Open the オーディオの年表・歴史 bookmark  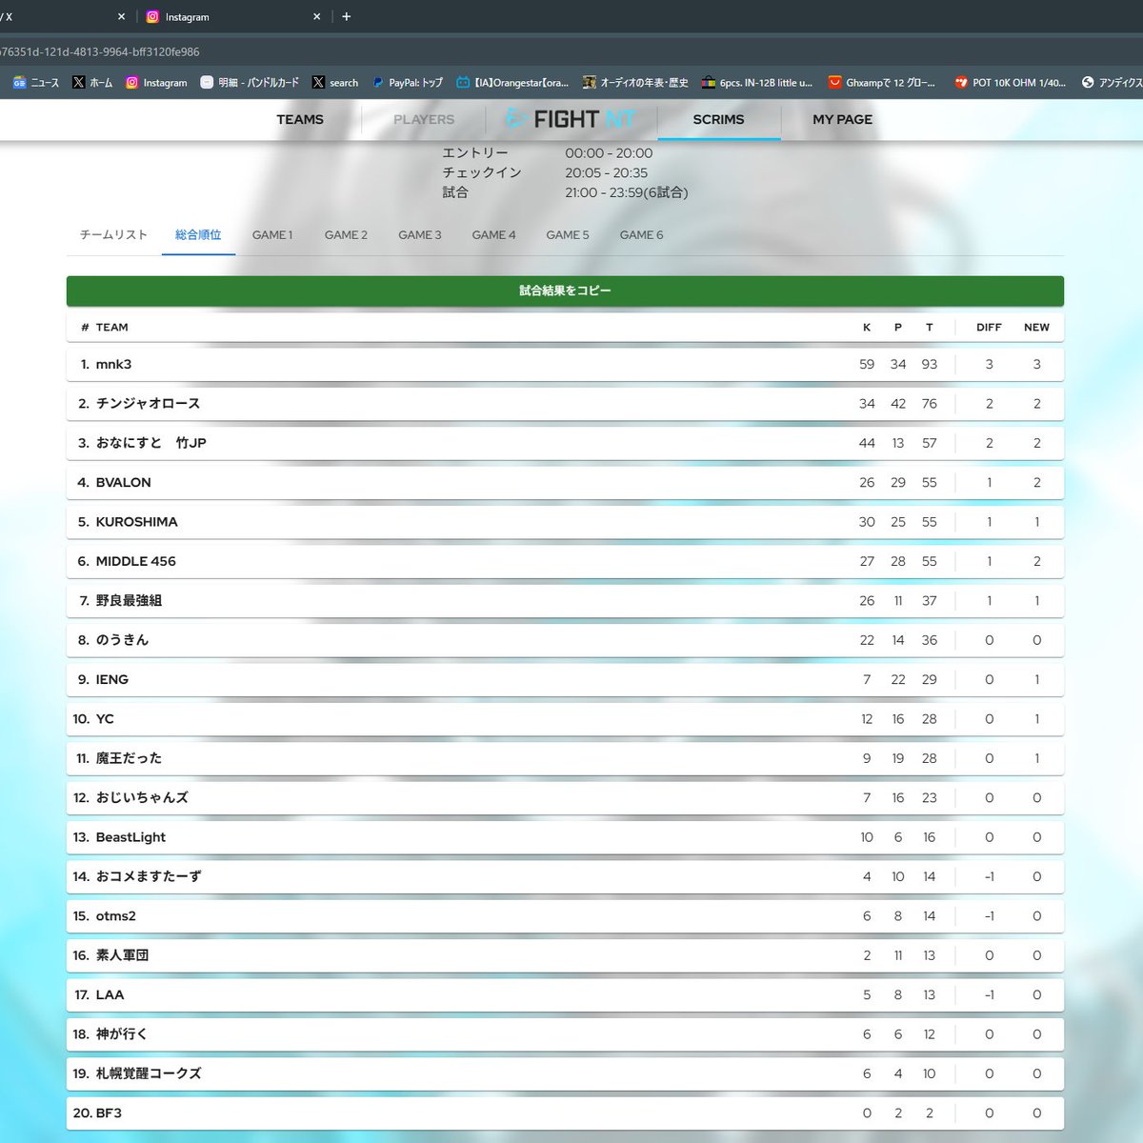tap(635, 83)
